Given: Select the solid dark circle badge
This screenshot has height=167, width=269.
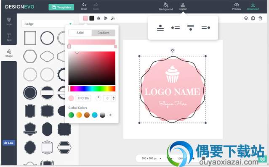Looking at the screenshot, I should click(30, 93).
